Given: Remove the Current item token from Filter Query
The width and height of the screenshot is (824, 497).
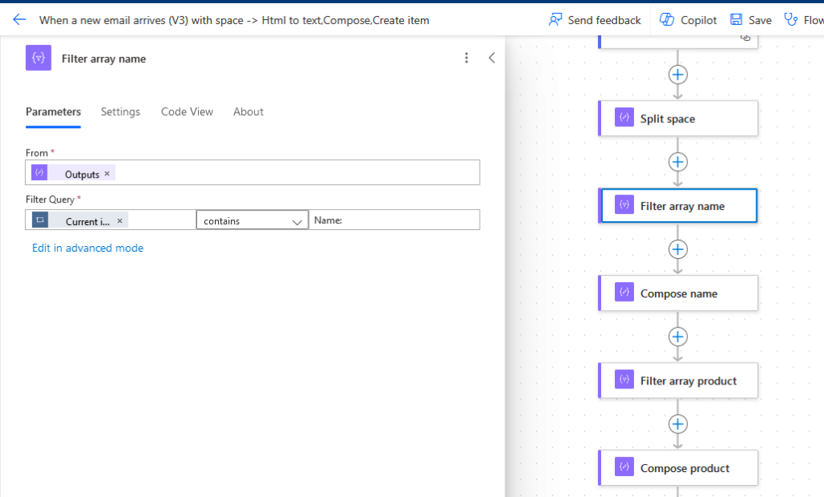Looking at the screenshot, I should 120,220.
